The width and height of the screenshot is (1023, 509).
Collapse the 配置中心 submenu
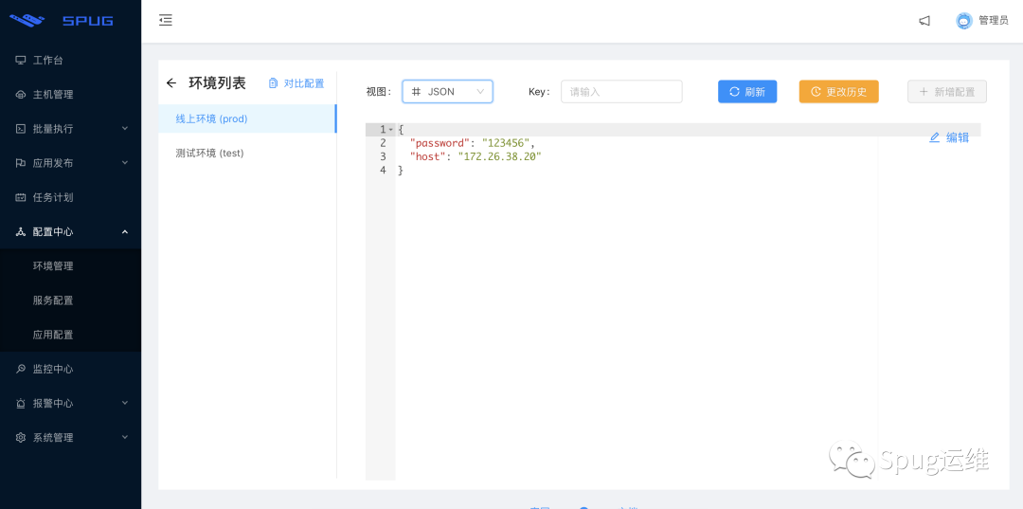point(125,231)
